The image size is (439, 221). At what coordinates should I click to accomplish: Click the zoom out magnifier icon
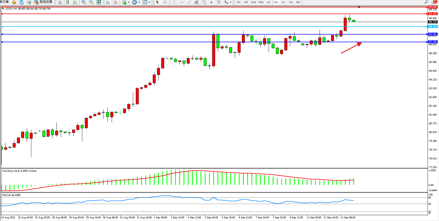point(91,2)
